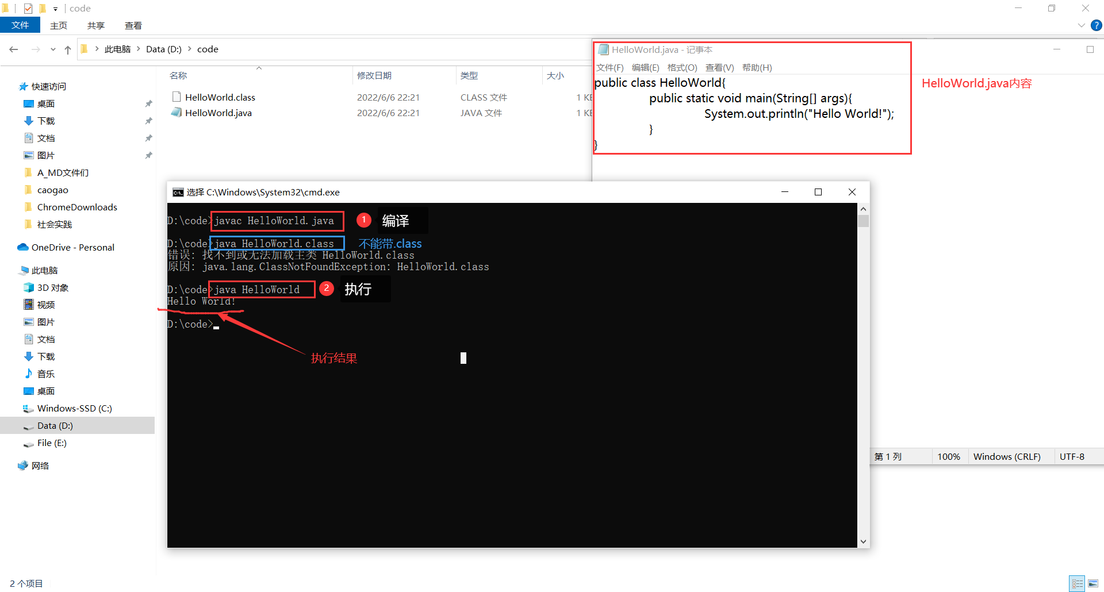
Task: Click cmd window scrollbar down arrow
Action: [x=863, y=541]
